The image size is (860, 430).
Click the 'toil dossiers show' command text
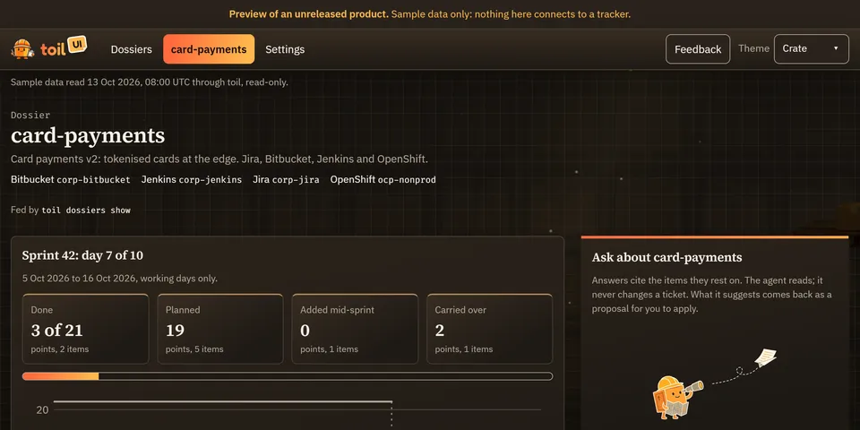(86, 210)
